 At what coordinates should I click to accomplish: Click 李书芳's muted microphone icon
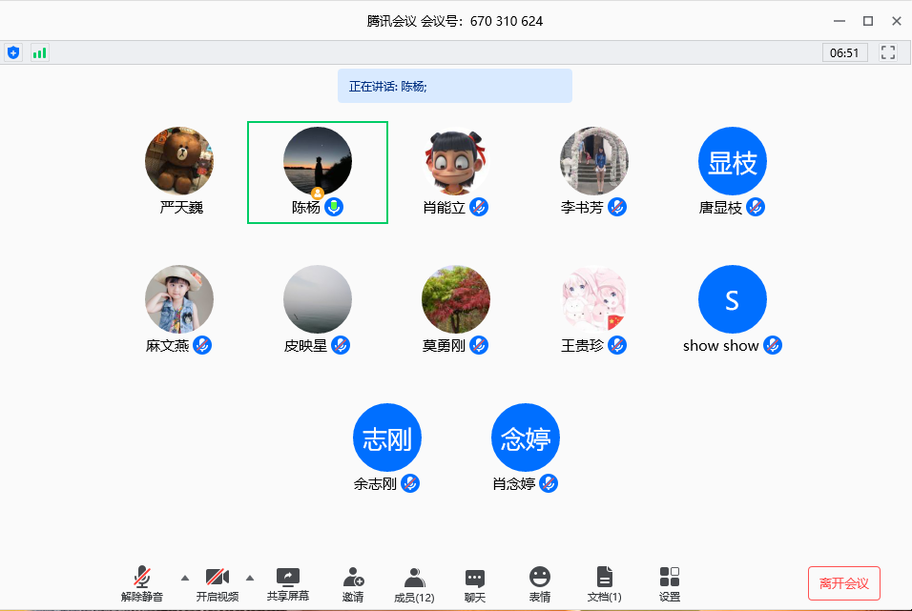[x=617, y=207]
